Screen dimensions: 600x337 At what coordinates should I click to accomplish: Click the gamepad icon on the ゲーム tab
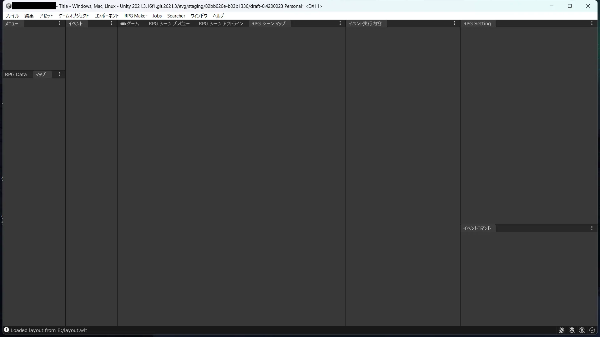124,23
